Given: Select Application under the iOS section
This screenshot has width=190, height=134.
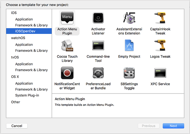Looking at the screenshot, I should click(24, 19).
